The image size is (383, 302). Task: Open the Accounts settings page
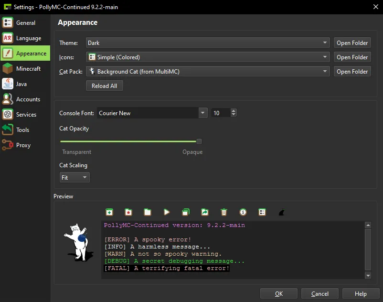pyautogui.click(x=25, y=99)
